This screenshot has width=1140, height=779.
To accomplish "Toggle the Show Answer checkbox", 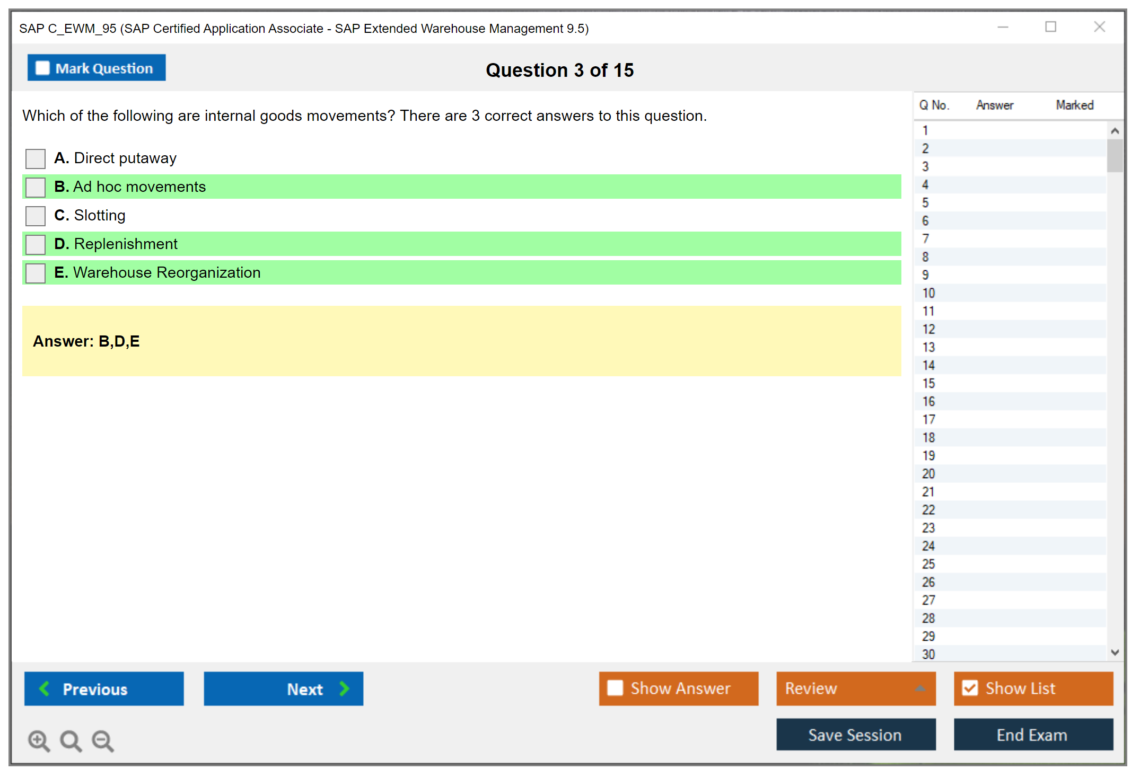I will pos(615,688).
